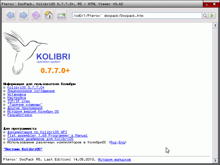Open the home page icon
This screenshot has width=220, height=165.
click(49, 15)
